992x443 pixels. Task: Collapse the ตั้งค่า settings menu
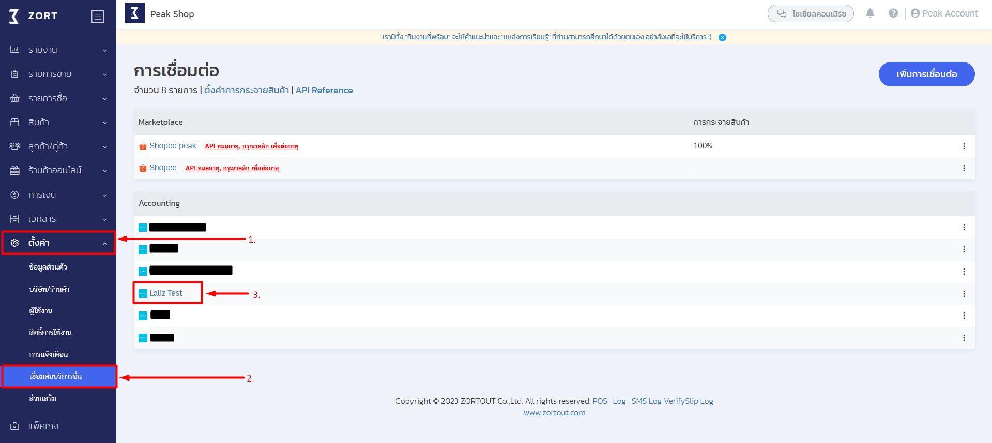tap(58, 243)
